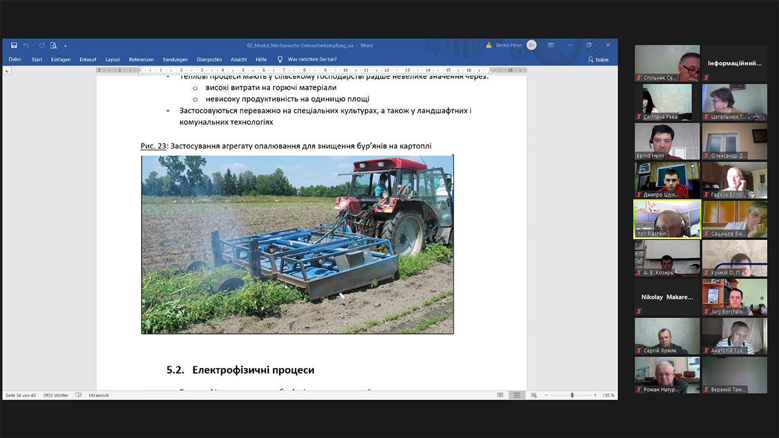Click the tab stop selector at ruler corner
The image size is (779, 438).
pos(7,71)
